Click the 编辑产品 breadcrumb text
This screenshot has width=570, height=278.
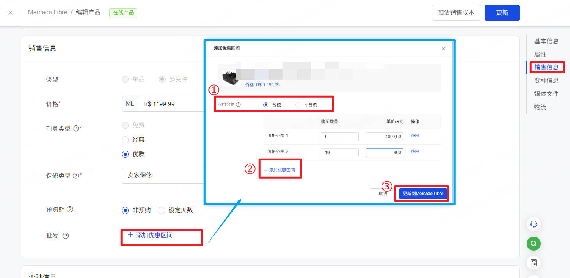88,12
